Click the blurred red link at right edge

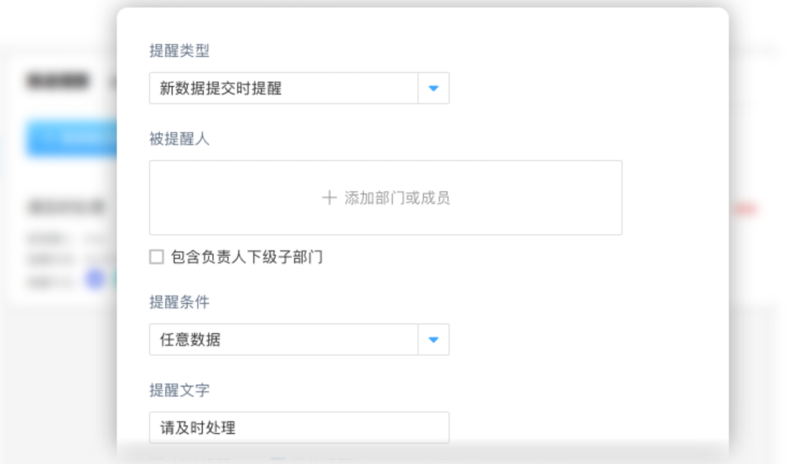pos(744,209)
